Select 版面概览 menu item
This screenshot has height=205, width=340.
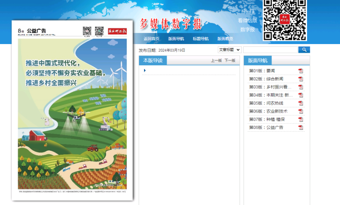point(225,39)
